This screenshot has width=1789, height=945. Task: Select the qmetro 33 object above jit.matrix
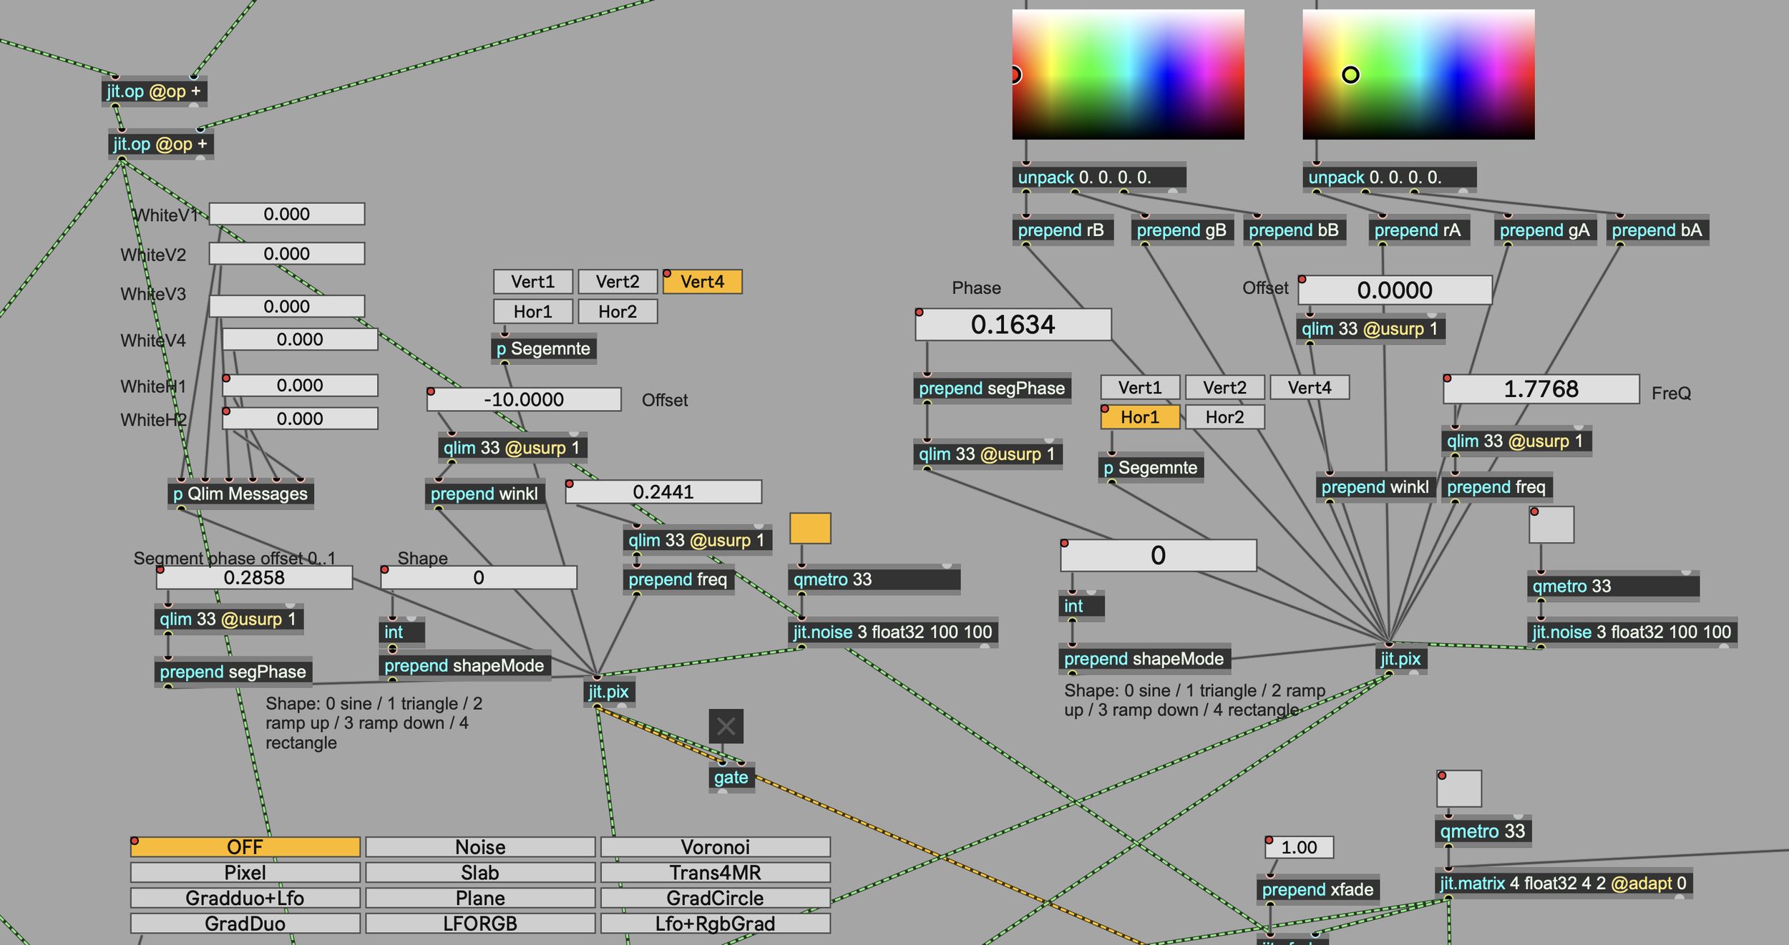1483,831
